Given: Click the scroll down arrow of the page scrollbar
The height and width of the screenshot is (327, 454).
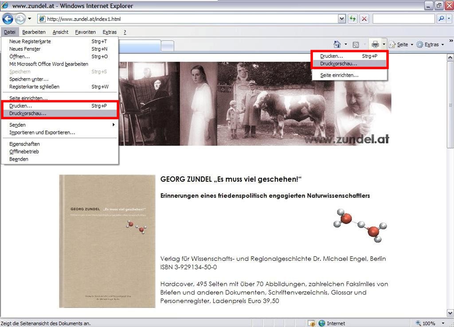Looking at the screenshot, I should (450, 313).
